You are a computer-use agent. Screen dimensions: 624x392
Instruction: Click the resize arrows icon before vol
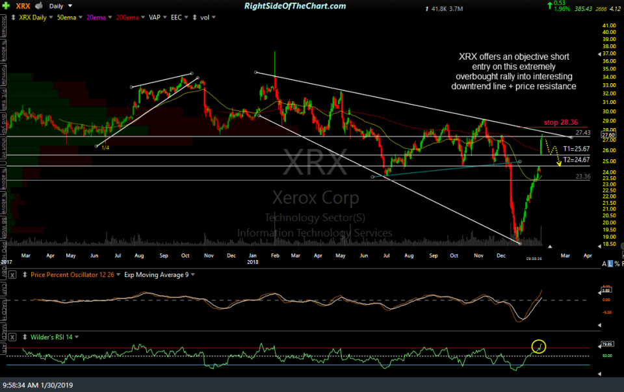pyautogui.click(x=194, y=17)
